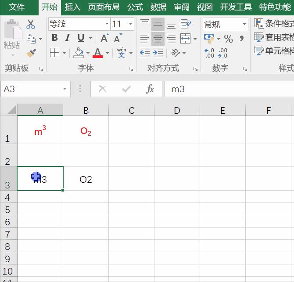Click the formula bar input
Viewport: 294px width, 282px height.
pos(229,89)
